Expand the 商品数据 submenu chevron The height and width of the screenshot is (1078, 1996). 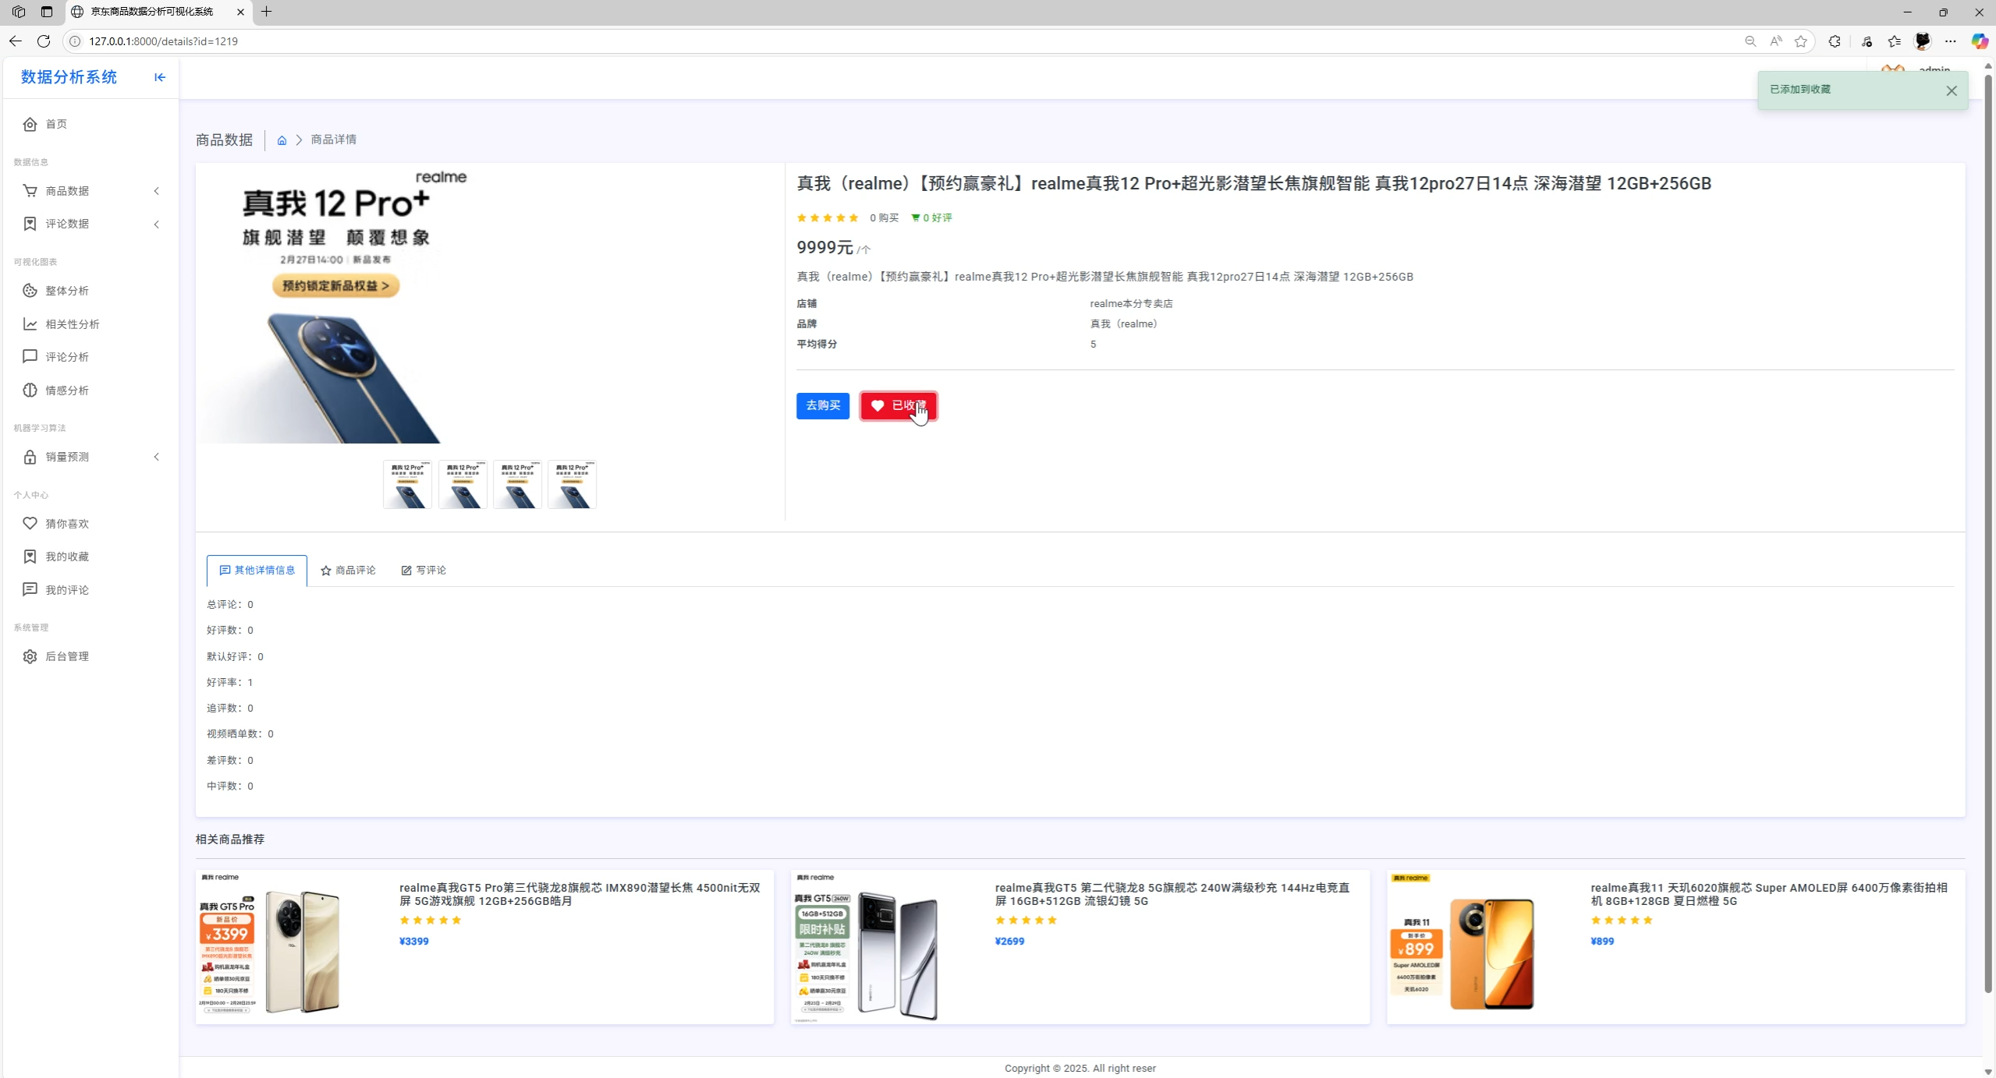coord(157,191)
